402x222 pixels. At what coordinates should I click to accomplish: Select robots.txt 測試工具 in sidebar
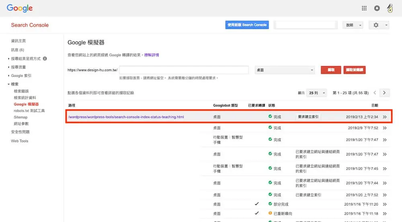[x=29, y=111]
